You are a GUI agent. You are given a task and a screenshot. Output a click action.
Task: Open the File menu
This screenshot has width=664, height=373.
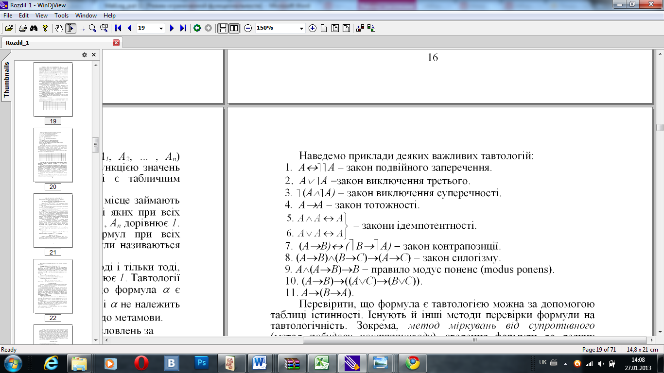pos(7,16)
